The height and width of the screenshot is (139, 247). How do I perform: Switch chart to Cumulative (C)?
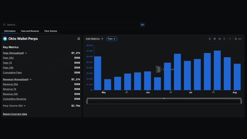[224, 39]
